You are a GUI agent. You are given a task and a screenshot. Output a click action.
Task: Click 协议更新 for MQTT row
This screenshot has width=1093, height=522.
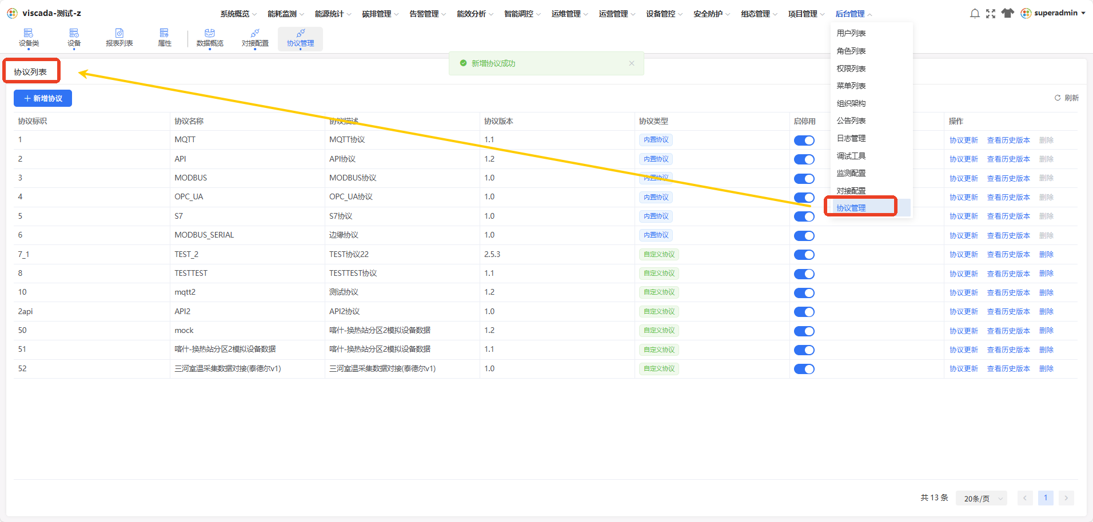pos(964,140)
